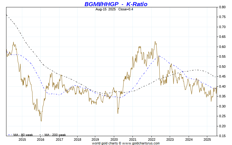Click the 2019 x-axis label
Image resolution: width=232 pixels, height=145 pixels.
(x=95, y=140)
